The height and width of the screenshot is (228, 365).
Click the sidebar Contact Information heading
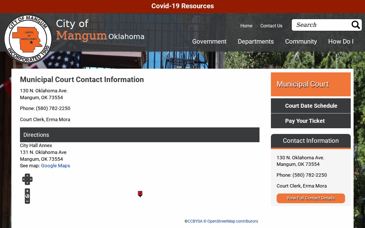pyautogui.click(x=311, y=141)
